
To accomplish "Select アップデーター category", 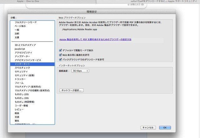I will pos(32,56).
